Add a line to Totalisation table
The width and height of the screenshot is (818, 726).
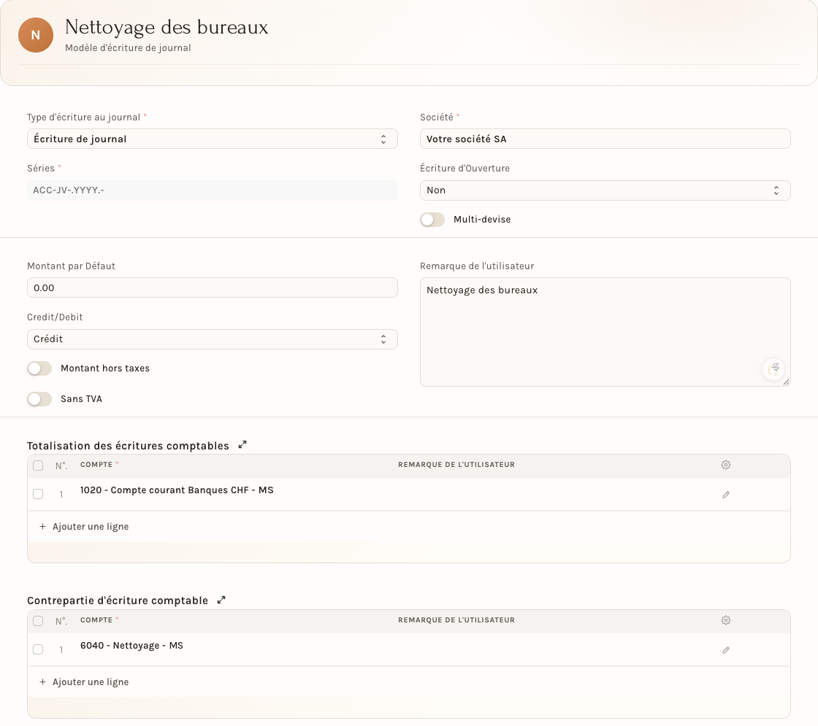click(84, 526)
